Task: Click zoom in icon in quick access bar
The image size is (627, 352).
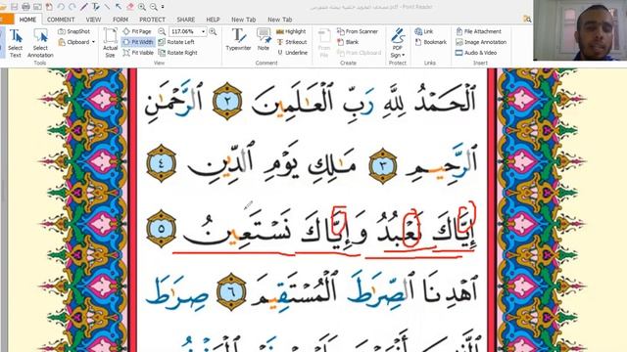Action: (x=142, y=7)
